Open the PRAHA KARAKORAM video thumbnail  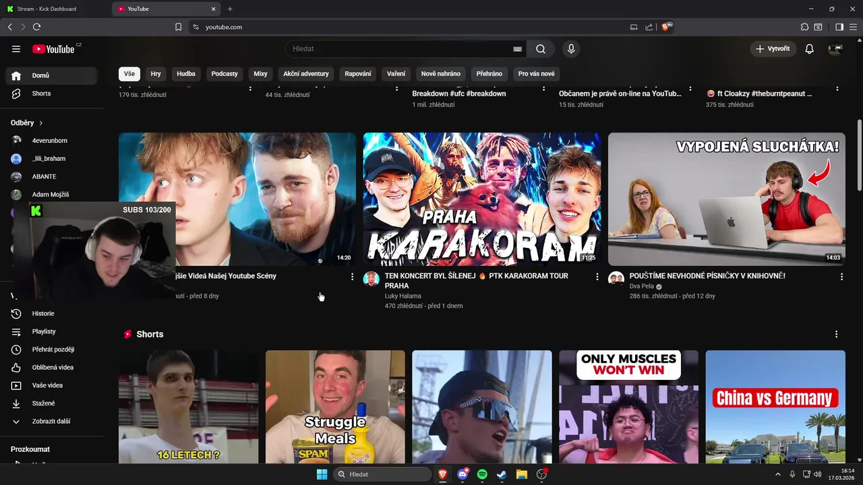tap(482, 199)
